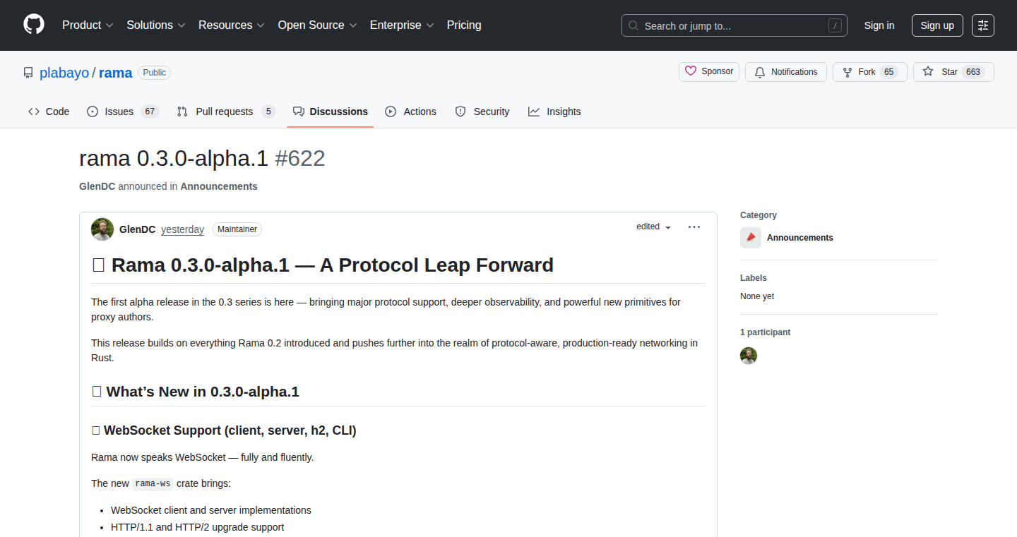Focus the Search or jump to field
1017x537 pixels.
(x=734, y=25)
